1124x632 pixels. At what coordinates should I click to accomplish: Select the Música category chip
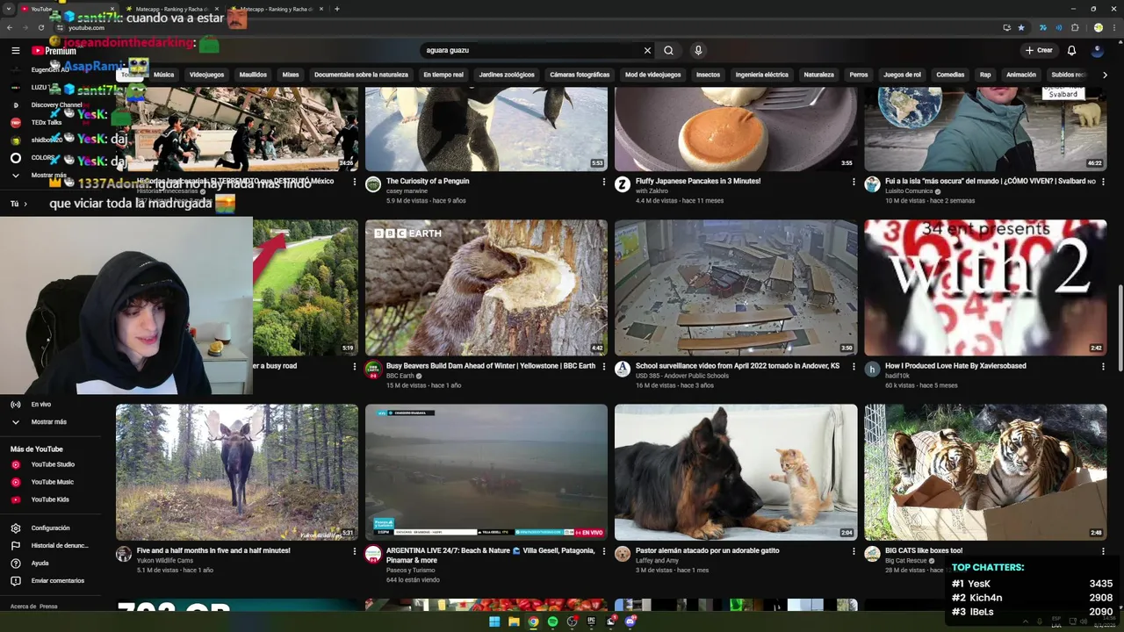[x=164, y=75]
